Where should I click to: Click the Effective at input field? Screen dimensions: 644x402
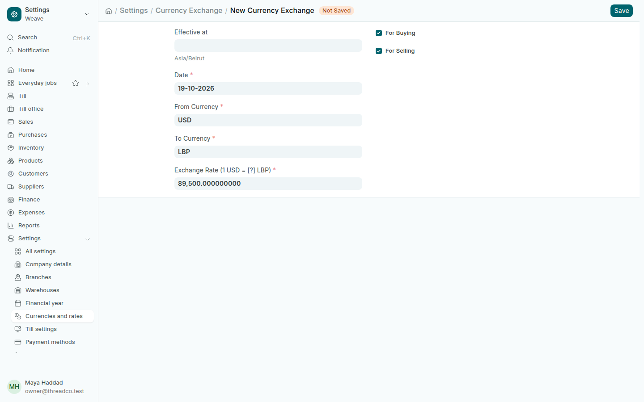pos(268,46)
